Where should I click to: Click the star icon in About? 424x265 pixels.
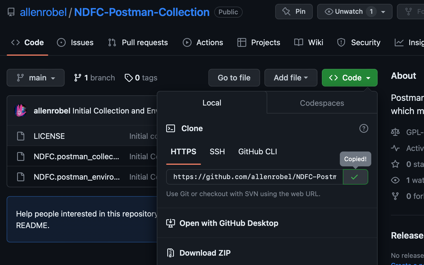click(x=395, y=164)
